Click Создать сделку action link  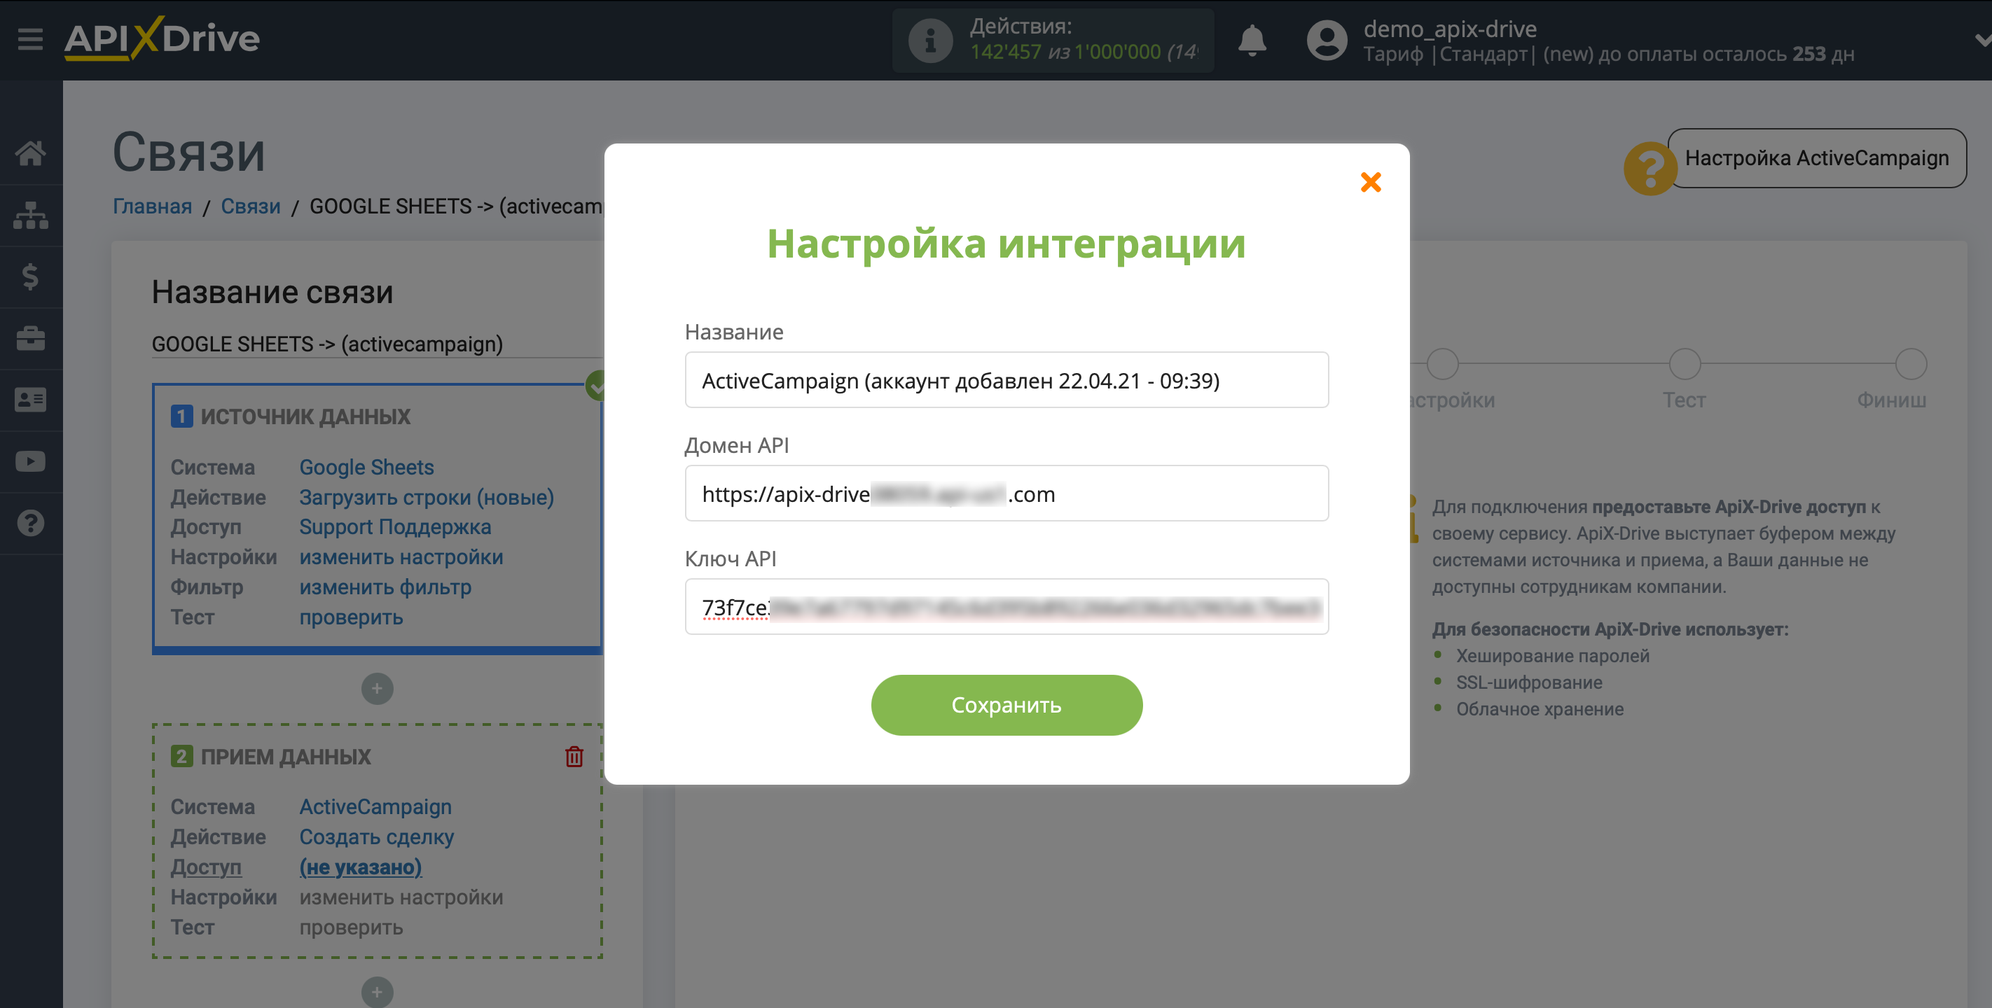(376, 836)
